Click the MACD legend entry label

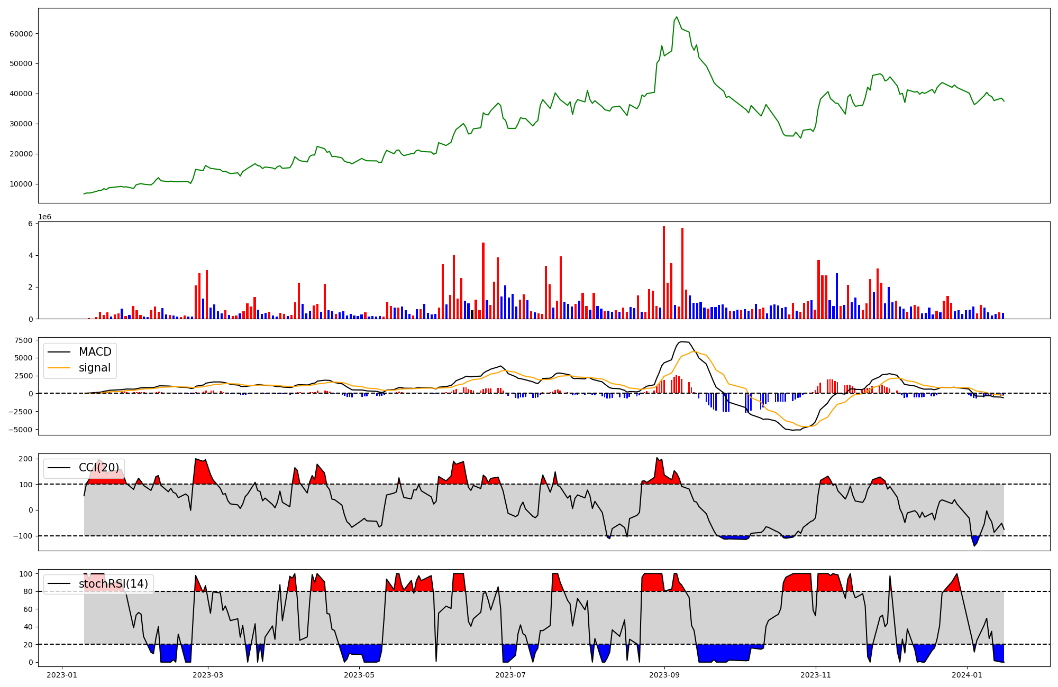click(95, 352)
